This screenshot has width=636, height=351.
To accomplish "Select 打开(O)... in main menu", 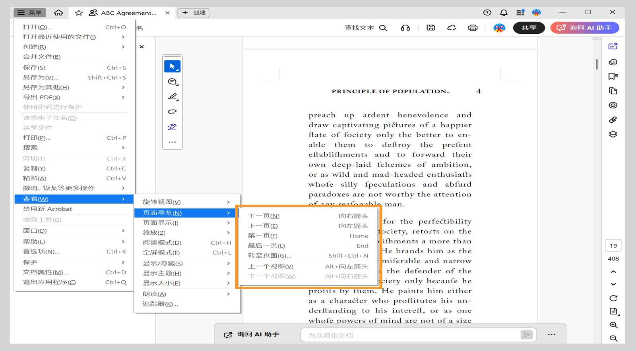I will pos(74,27).
